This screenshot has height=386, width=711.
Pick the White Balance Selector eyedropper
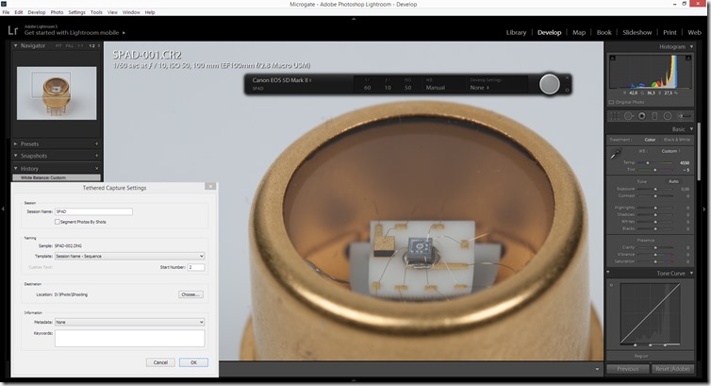(616, 154)
